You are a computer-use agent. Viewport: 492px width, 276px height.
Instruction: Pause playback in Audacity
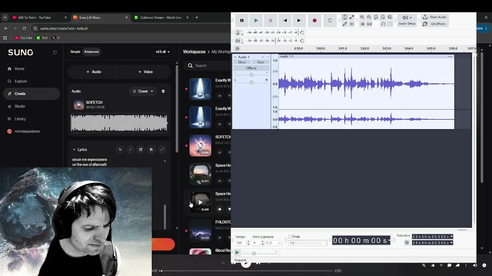coord(242,20)
